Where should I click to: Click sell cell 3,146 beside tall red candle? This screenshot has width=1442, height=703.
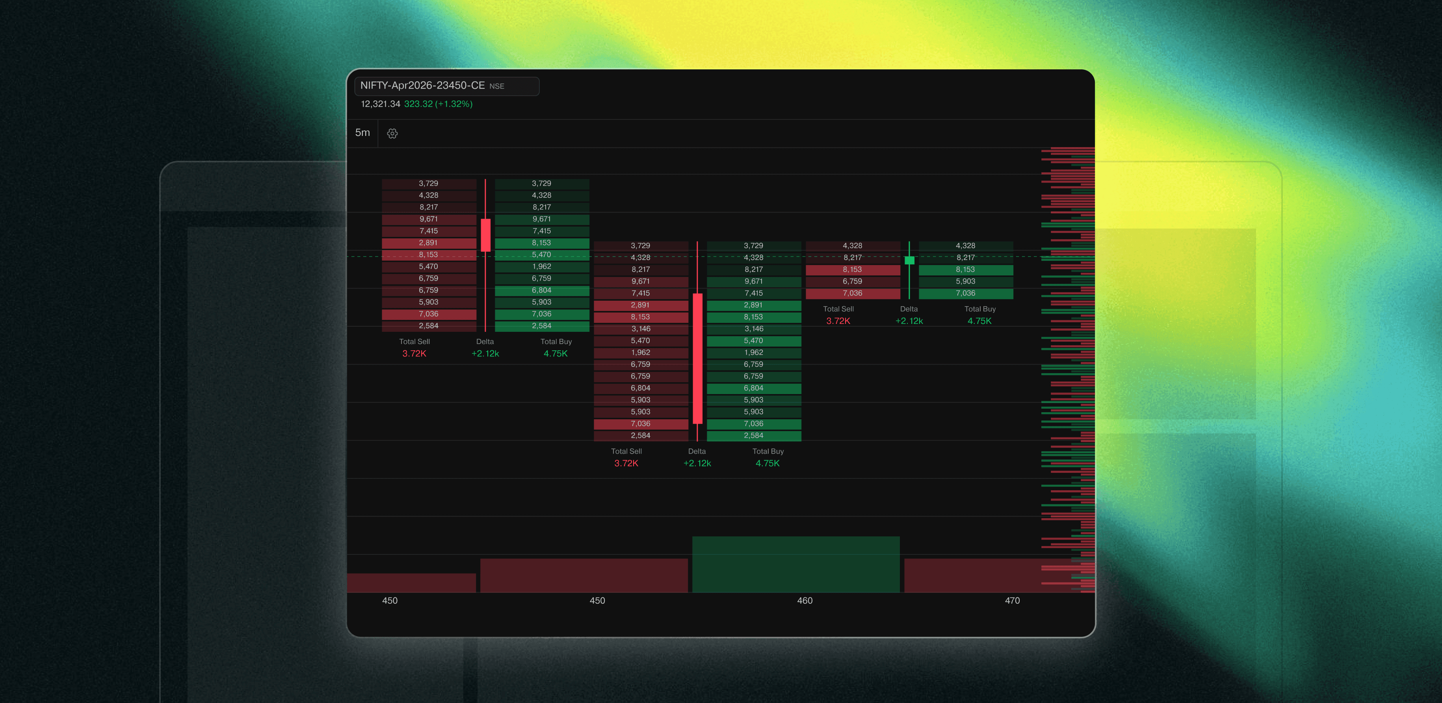click(x=641, y=329)
